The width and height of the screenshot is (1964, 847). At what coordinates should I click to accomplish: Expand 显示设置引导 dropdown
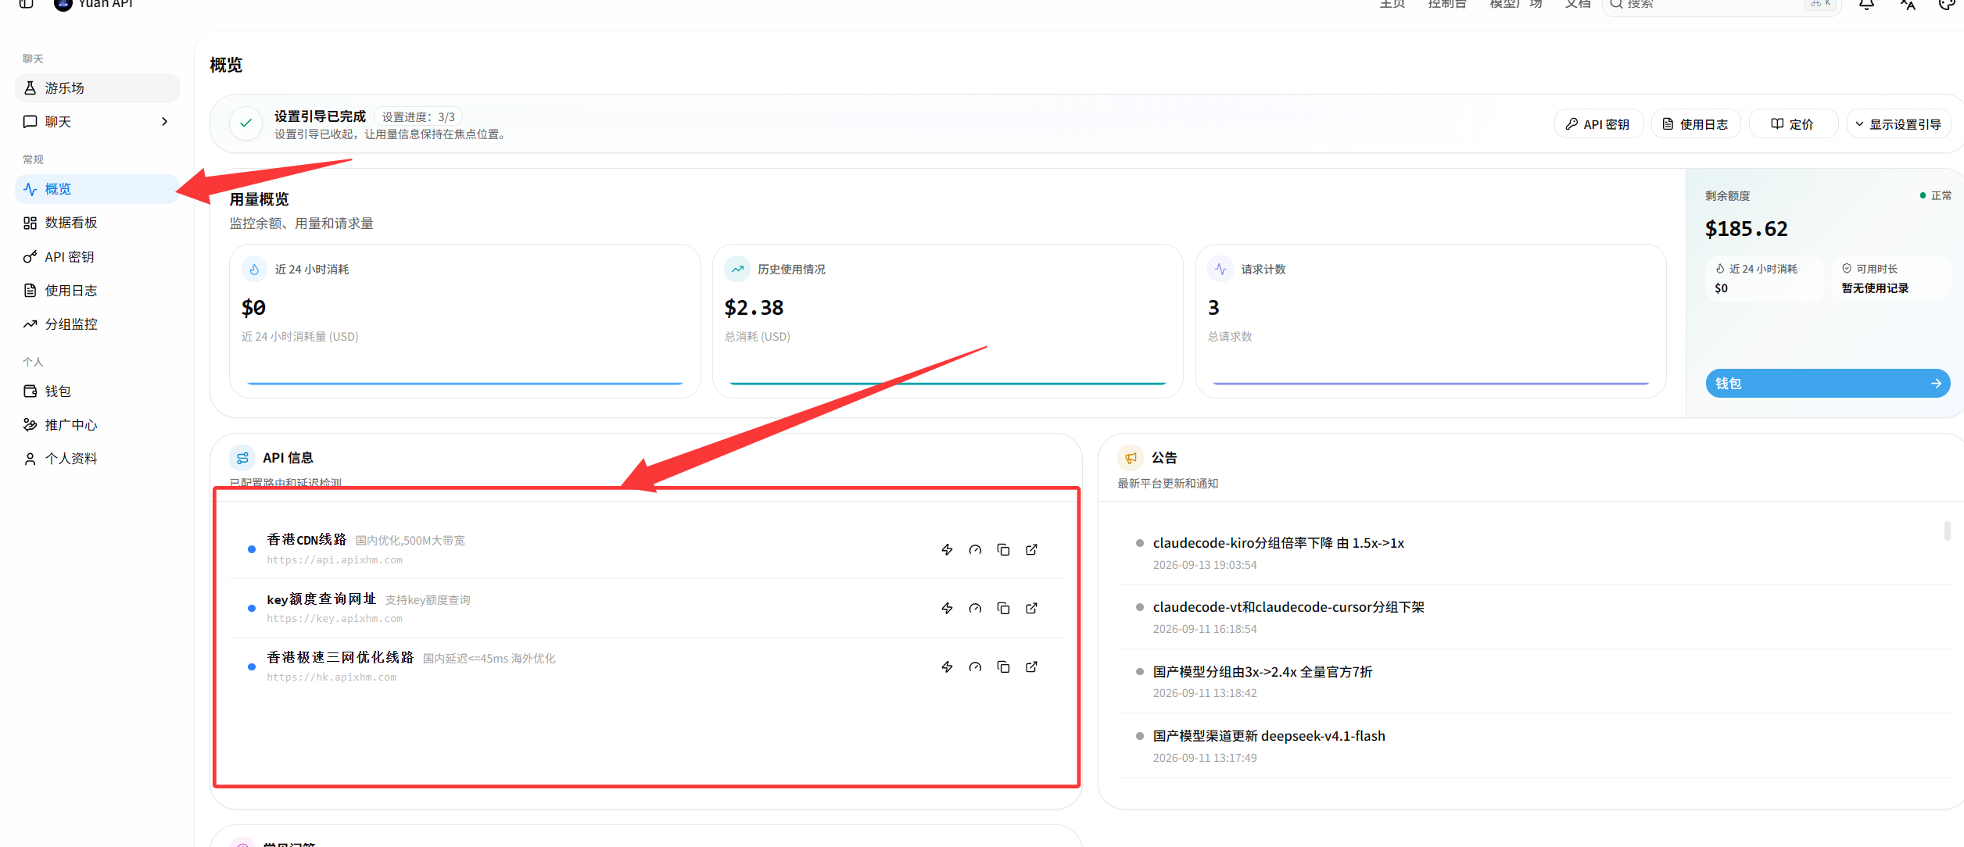click(x=1898, y=124)
